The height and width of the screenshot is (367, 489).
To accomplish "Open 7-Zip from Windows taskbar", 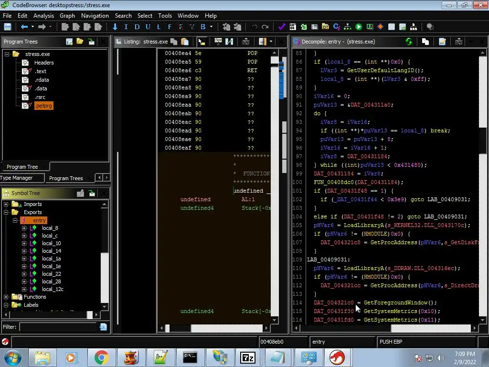I will pyautogui.click(x=248, y=357).
